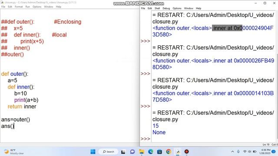This screenshot has height=156, width=278.
Task: Click the 'a=5' line
Action: [x=12, y=80]
